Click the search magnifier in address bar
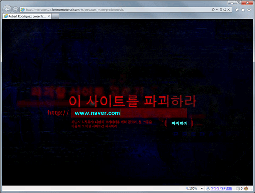The image size is (255, 193). click(213, 10)
